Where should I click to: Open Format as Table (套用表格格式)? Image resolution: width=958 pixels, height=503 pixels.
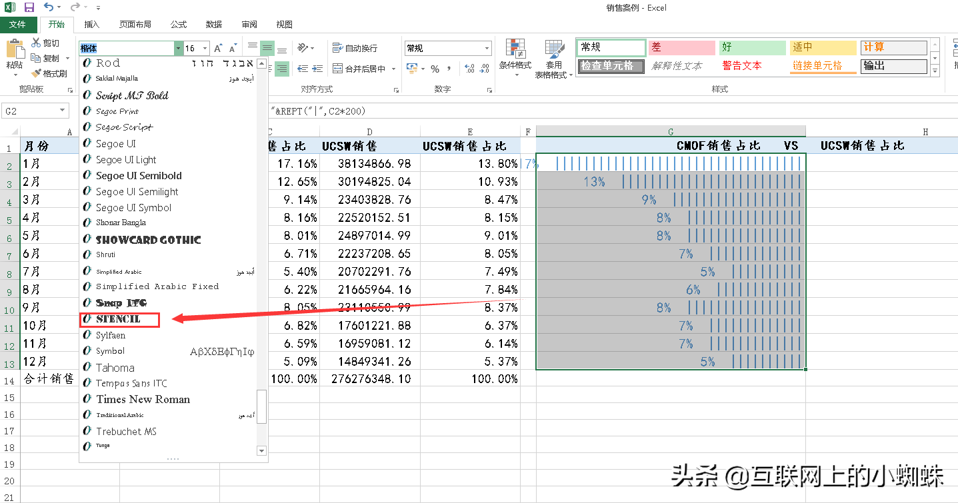tap(553, 59)
